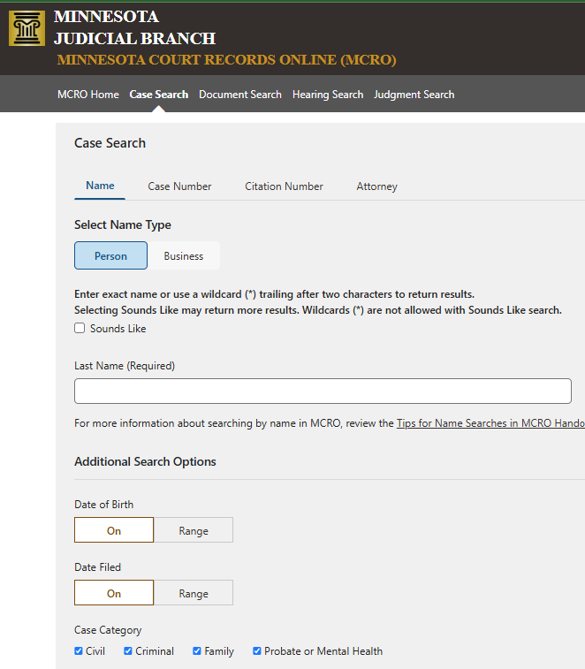The width and height of the screenshot is (585, 669).
Task: Switch to the Attorney tab
Action: (x=376, y=186)
